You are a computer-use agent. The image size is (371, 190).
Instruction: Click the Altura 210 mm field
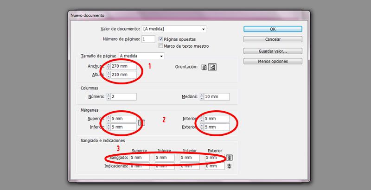123,75
